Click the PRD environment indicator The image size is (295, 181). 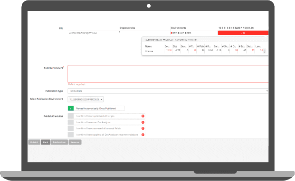[x=188, y=33]
